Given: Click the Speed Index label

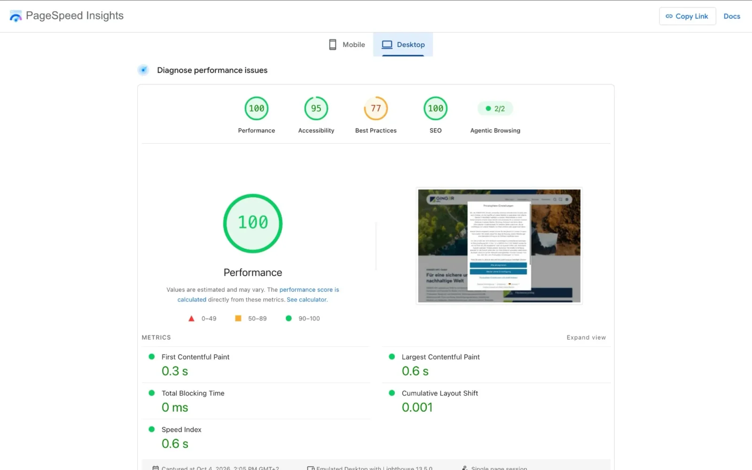Looking at the screenshot, I should click(181, 430).
